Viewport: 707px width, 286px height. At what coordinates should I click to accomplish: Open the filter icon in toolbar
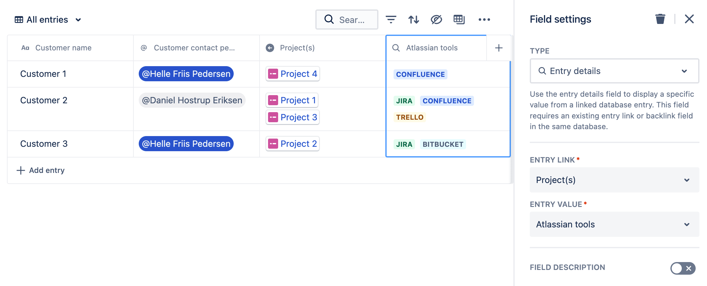(x=391, y=20)
